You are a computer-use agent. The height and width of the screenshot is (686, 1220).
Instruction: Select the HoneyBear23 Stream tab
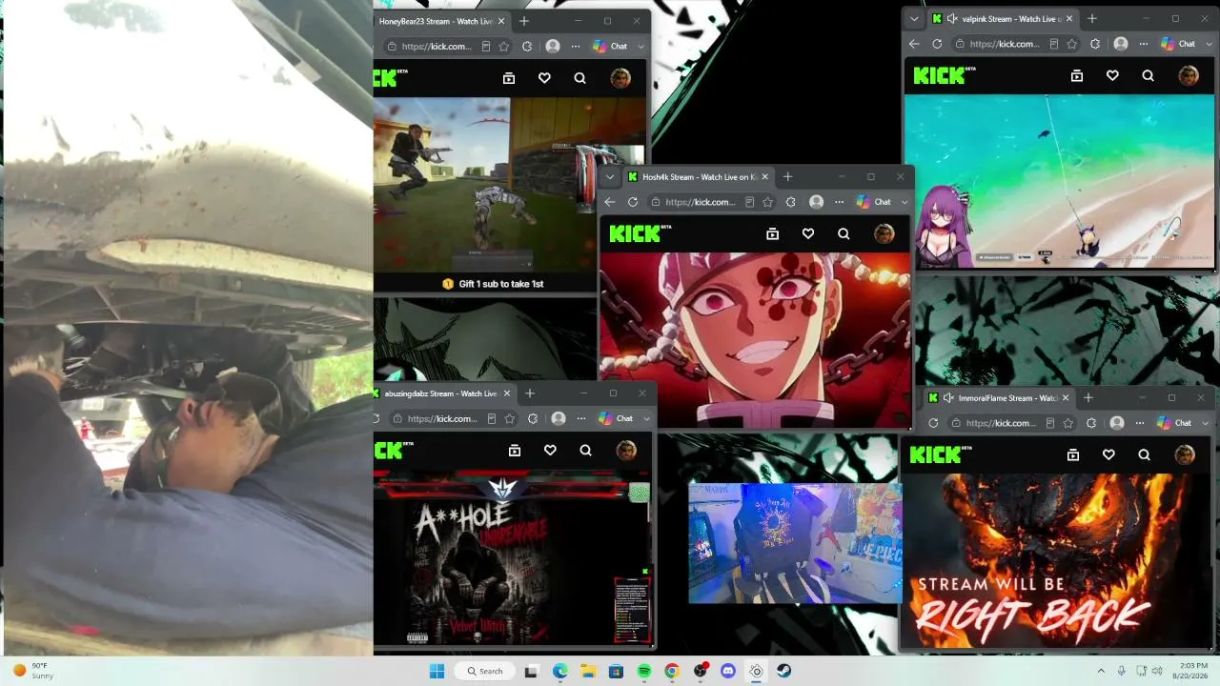(441, 21)
